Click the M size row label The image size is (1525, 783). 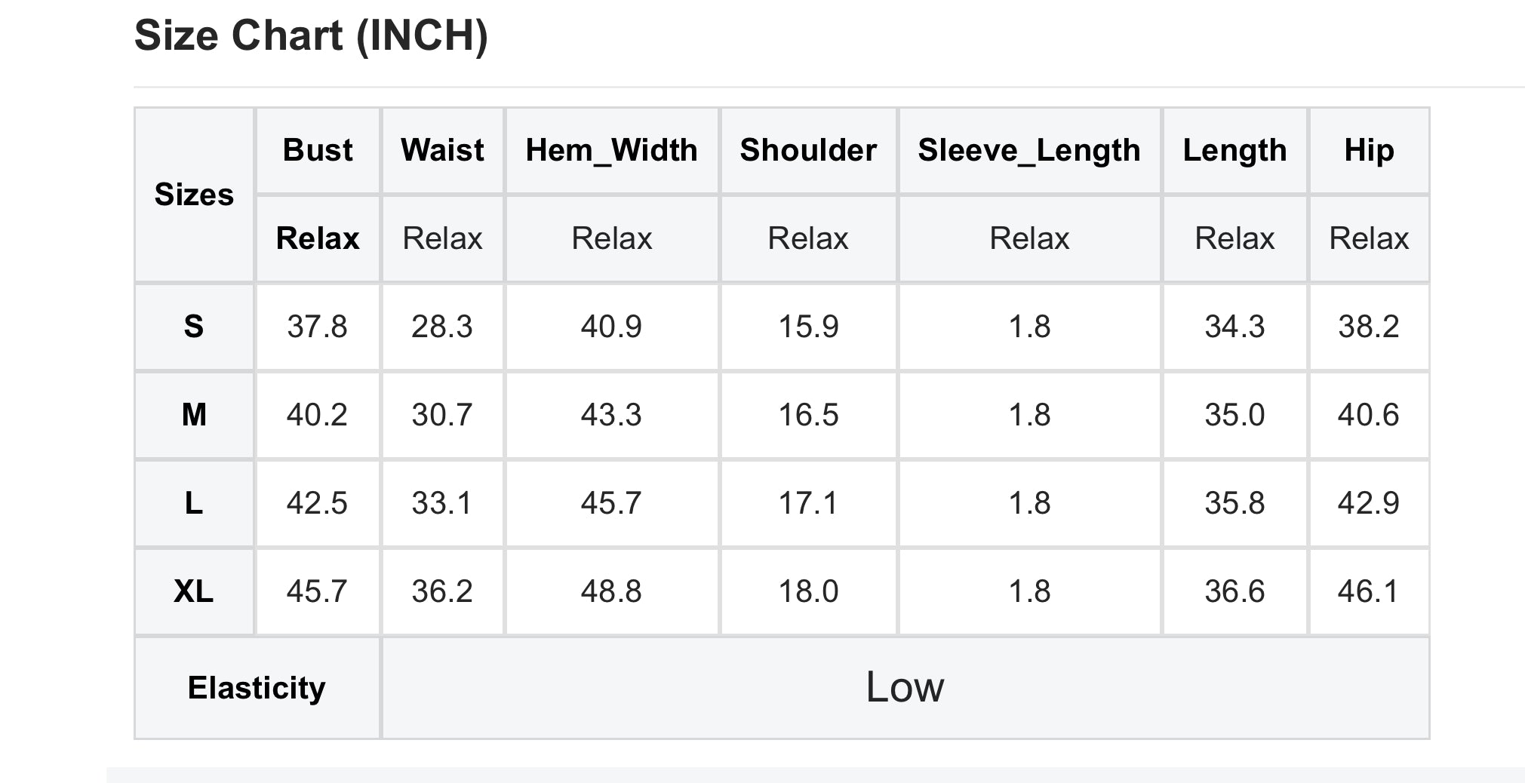pyautogui.click(x=194, y=415)
